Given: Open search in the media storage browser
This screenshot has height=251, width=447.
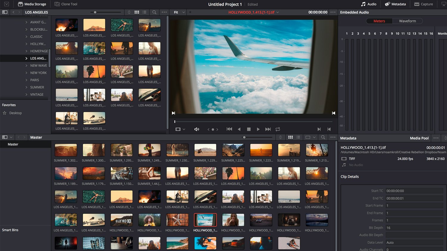Looking at the screenshot, I should pos(154,12).
